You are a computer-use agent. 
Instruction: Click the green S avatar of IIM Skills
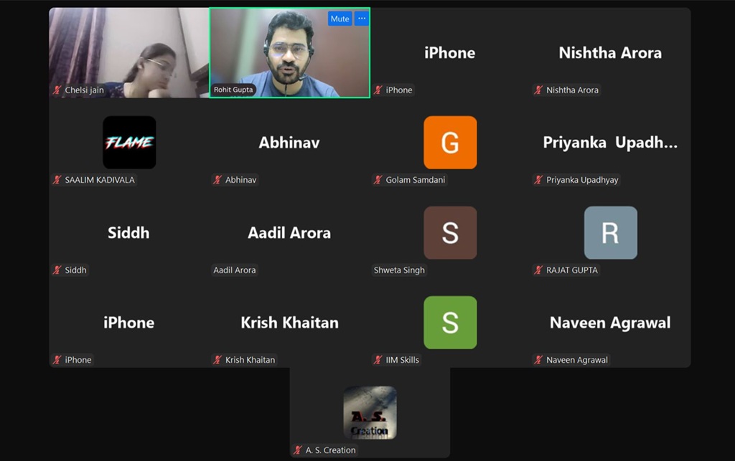point(450,323)
